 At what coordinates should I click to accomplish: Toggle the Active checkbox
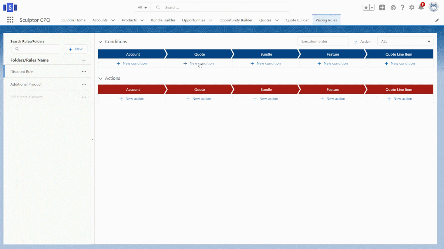356,42
